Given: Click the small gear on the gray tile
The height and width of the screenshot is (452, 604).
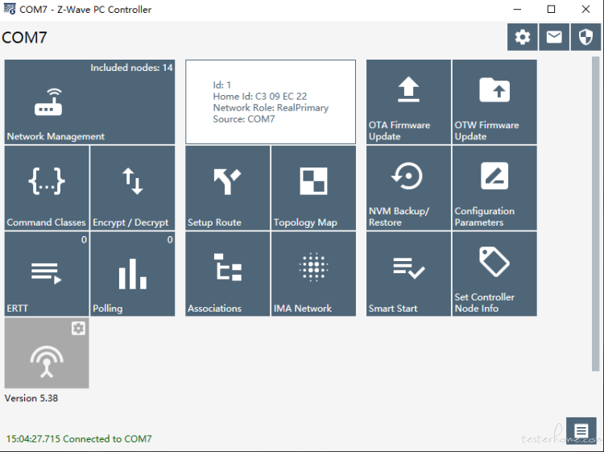Looking at the screenshot, I should 78,328.
